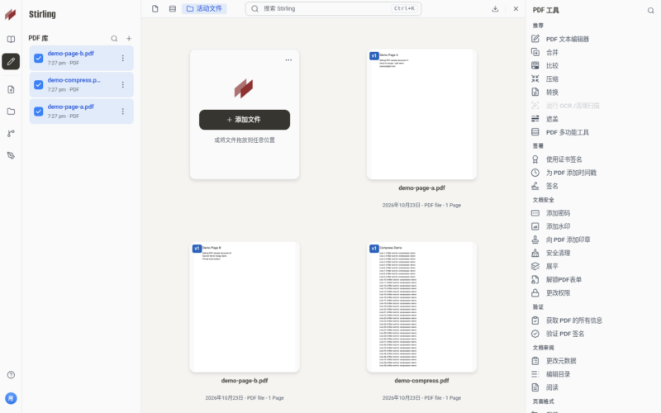Choose the 解锁PDF表单 tool
The image size is (661, 413).
pyautogui.click(x=564, y=280)
